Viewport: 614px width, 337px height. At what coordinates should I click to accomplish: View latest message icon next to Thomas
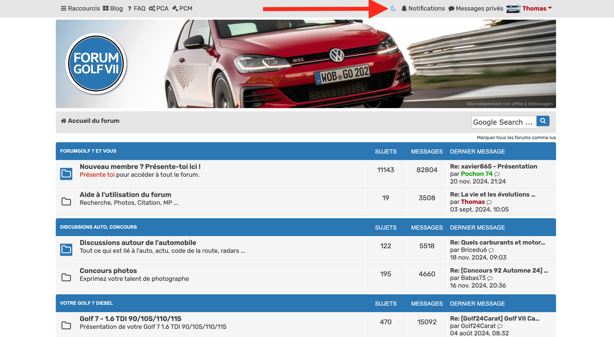489,202
